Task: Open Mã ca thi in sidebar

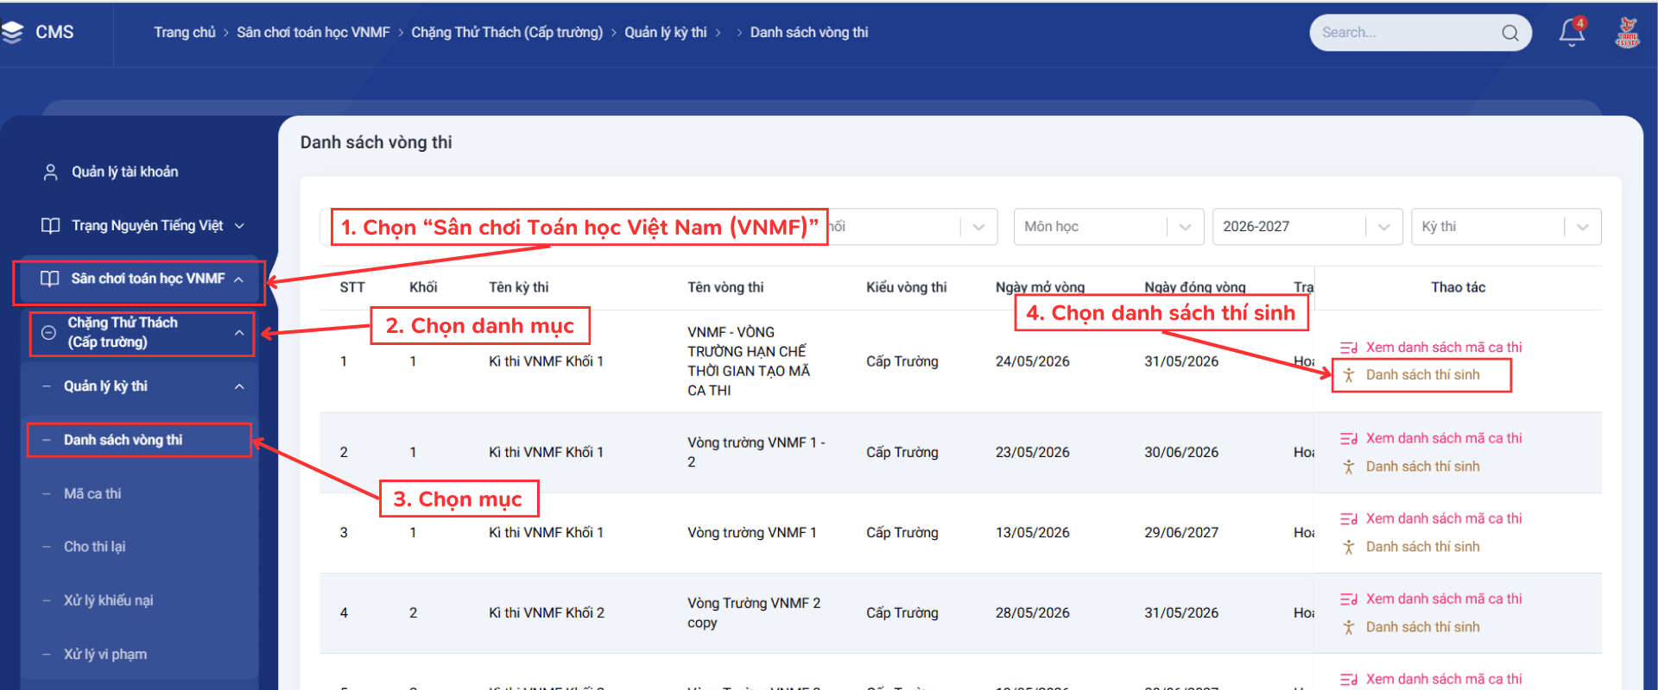Action: pyautogui.click(x=92, y=494)
